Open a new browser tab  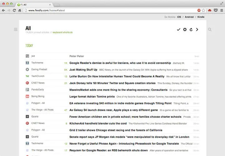click(x=57, y=5)
